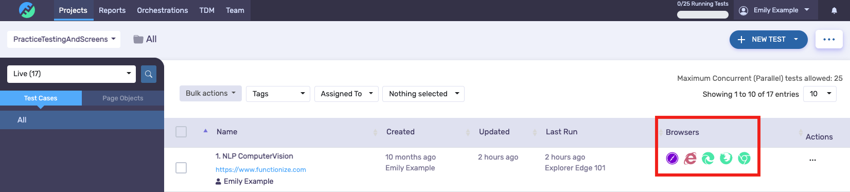Click the NEW TEST button
The image size is (850, 192).
pyautogui.click(x=768, y=39)
